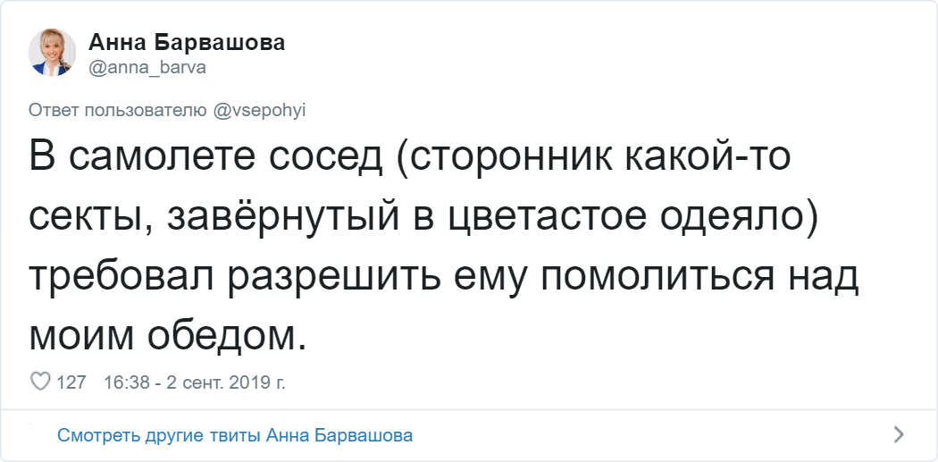The height and width of the screenshot is (462, 938).
Task: Click the tweet line starting 'требовал разрешить'
Action: click(x=443, y=277)
